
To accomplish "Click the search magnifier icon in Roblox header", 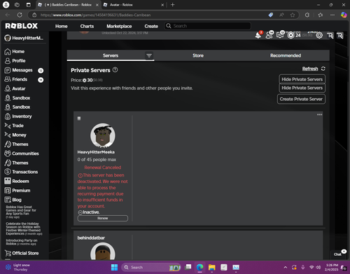I will pyautogui.click(x=169, y=26).
